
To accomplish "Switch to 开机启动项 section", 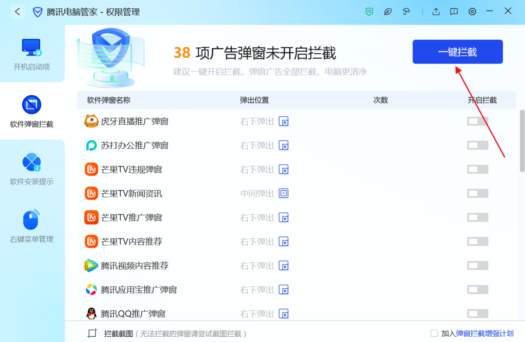I will pos(32,54).
